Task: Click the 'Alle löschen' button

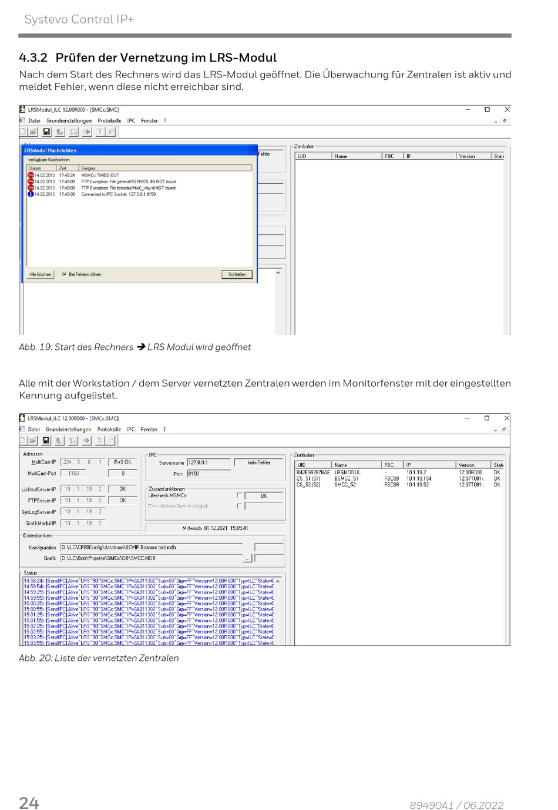Action: pyautogui.click(x=41, y=274)
